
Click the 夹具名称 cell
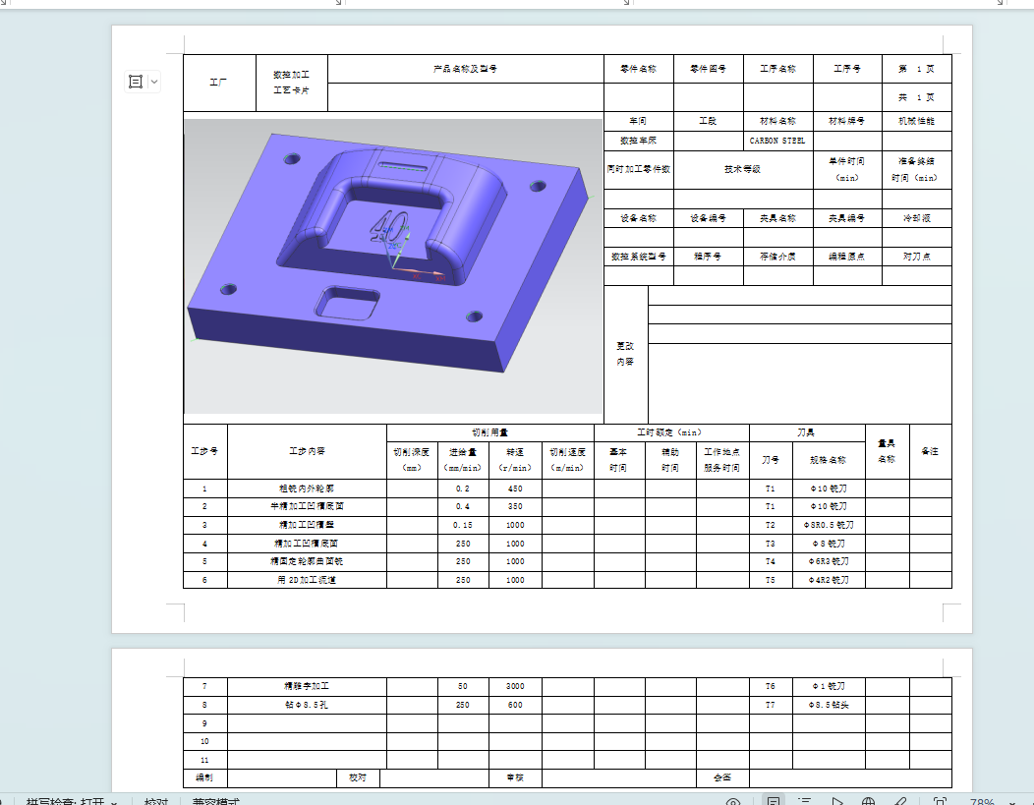click(778, 218)
